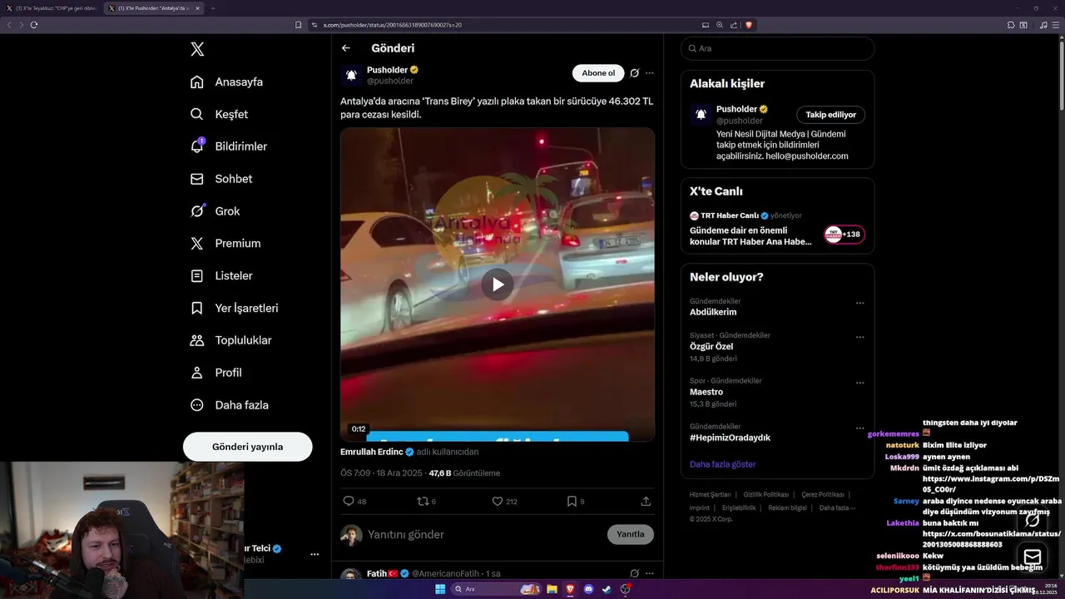
Task: Open a new browser tab
Action: (x=212, y=8)
